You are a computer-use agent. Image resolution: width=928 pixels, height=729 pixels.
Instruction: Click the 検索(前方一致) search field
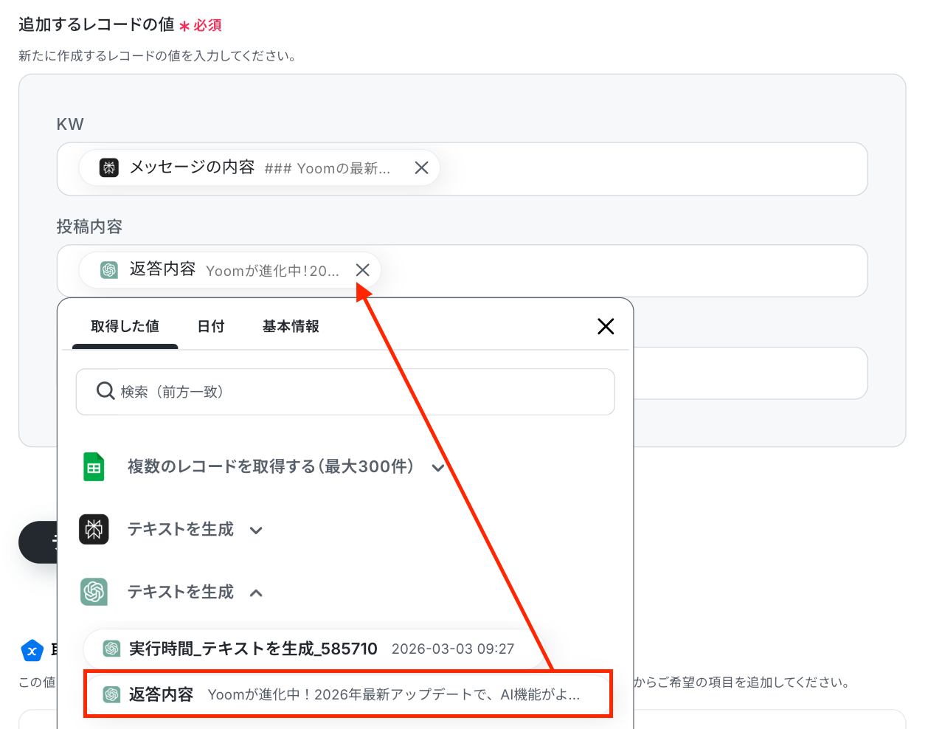345,392
